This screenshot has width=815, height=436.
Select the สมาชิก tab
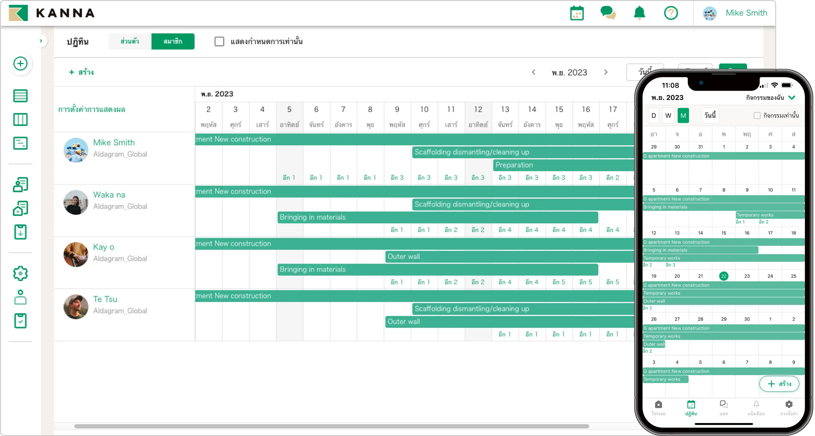coord(173,41)
